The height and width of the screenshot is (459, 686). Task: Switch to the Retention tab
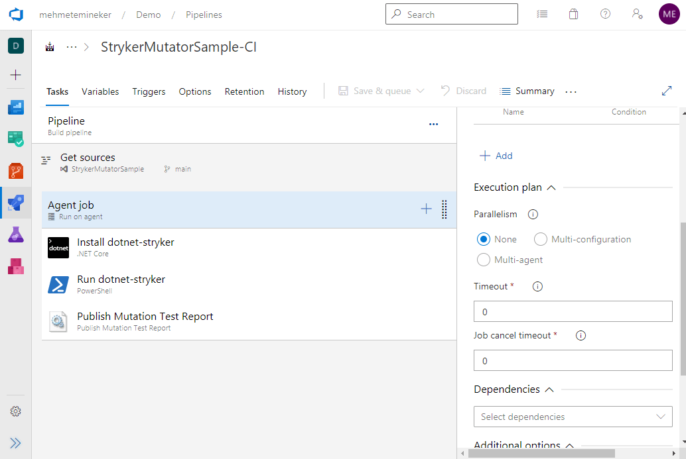[244, 91]
